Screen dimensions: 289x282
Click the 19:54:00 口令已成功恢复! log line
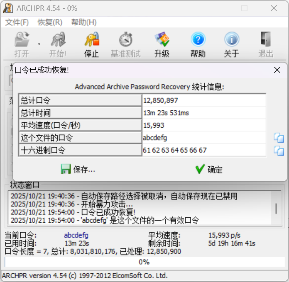[73, 212]
